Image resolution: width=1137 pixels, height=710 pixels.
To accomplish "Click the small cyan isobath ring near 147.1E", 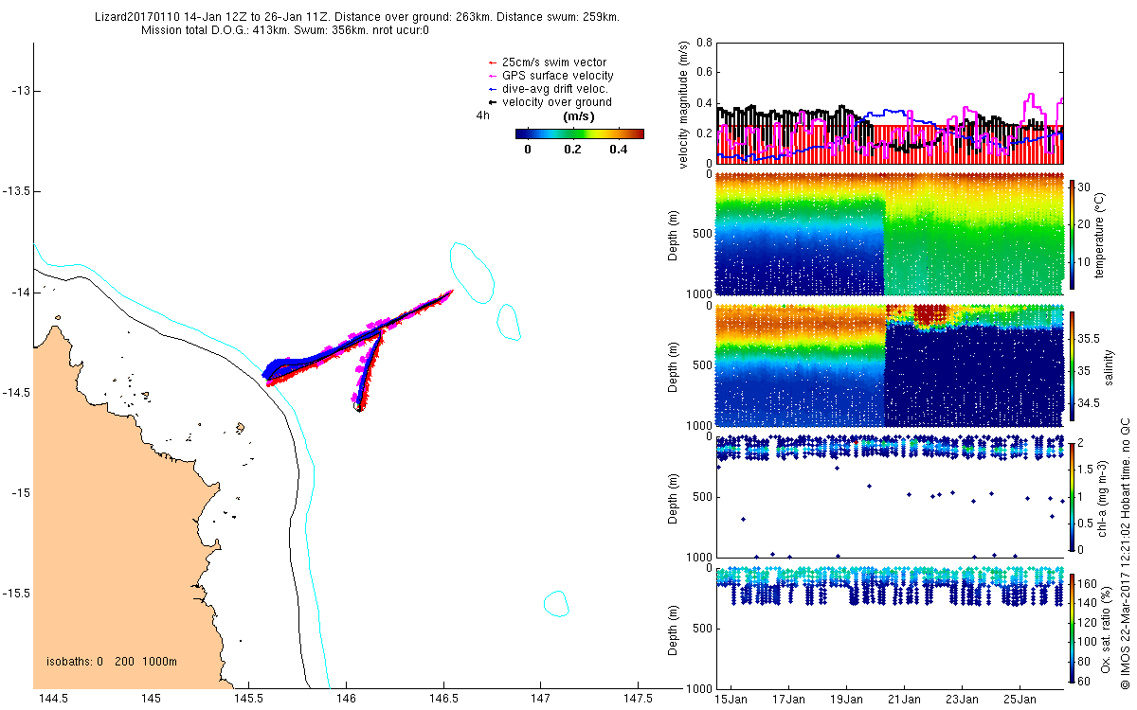I will click(x=556, y=603).
